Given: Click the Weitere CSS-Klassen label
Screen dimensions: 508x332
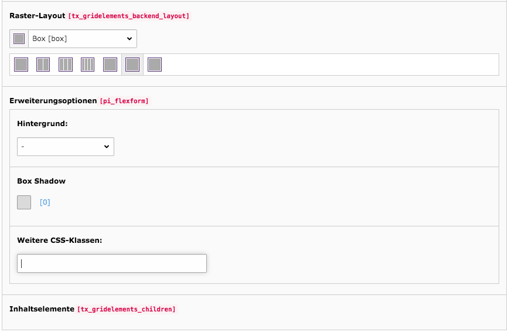Looking at the screenshot, I should 60,240.
